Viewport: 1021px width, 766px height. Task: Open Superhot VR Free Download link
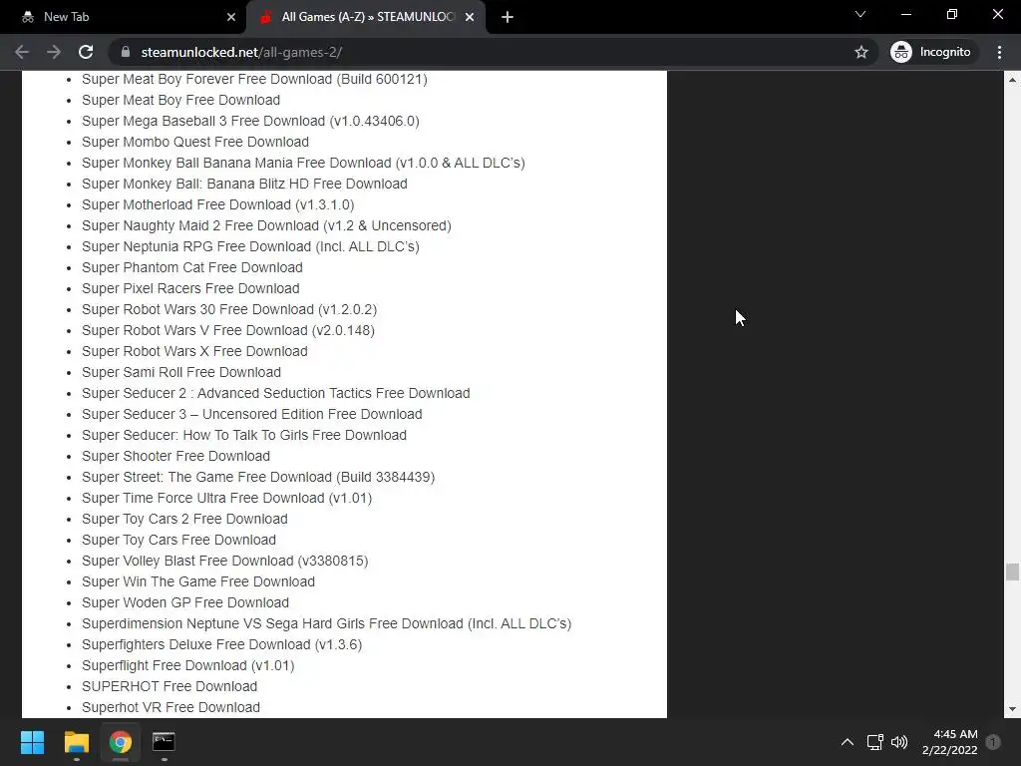click(x=170, y=707)
